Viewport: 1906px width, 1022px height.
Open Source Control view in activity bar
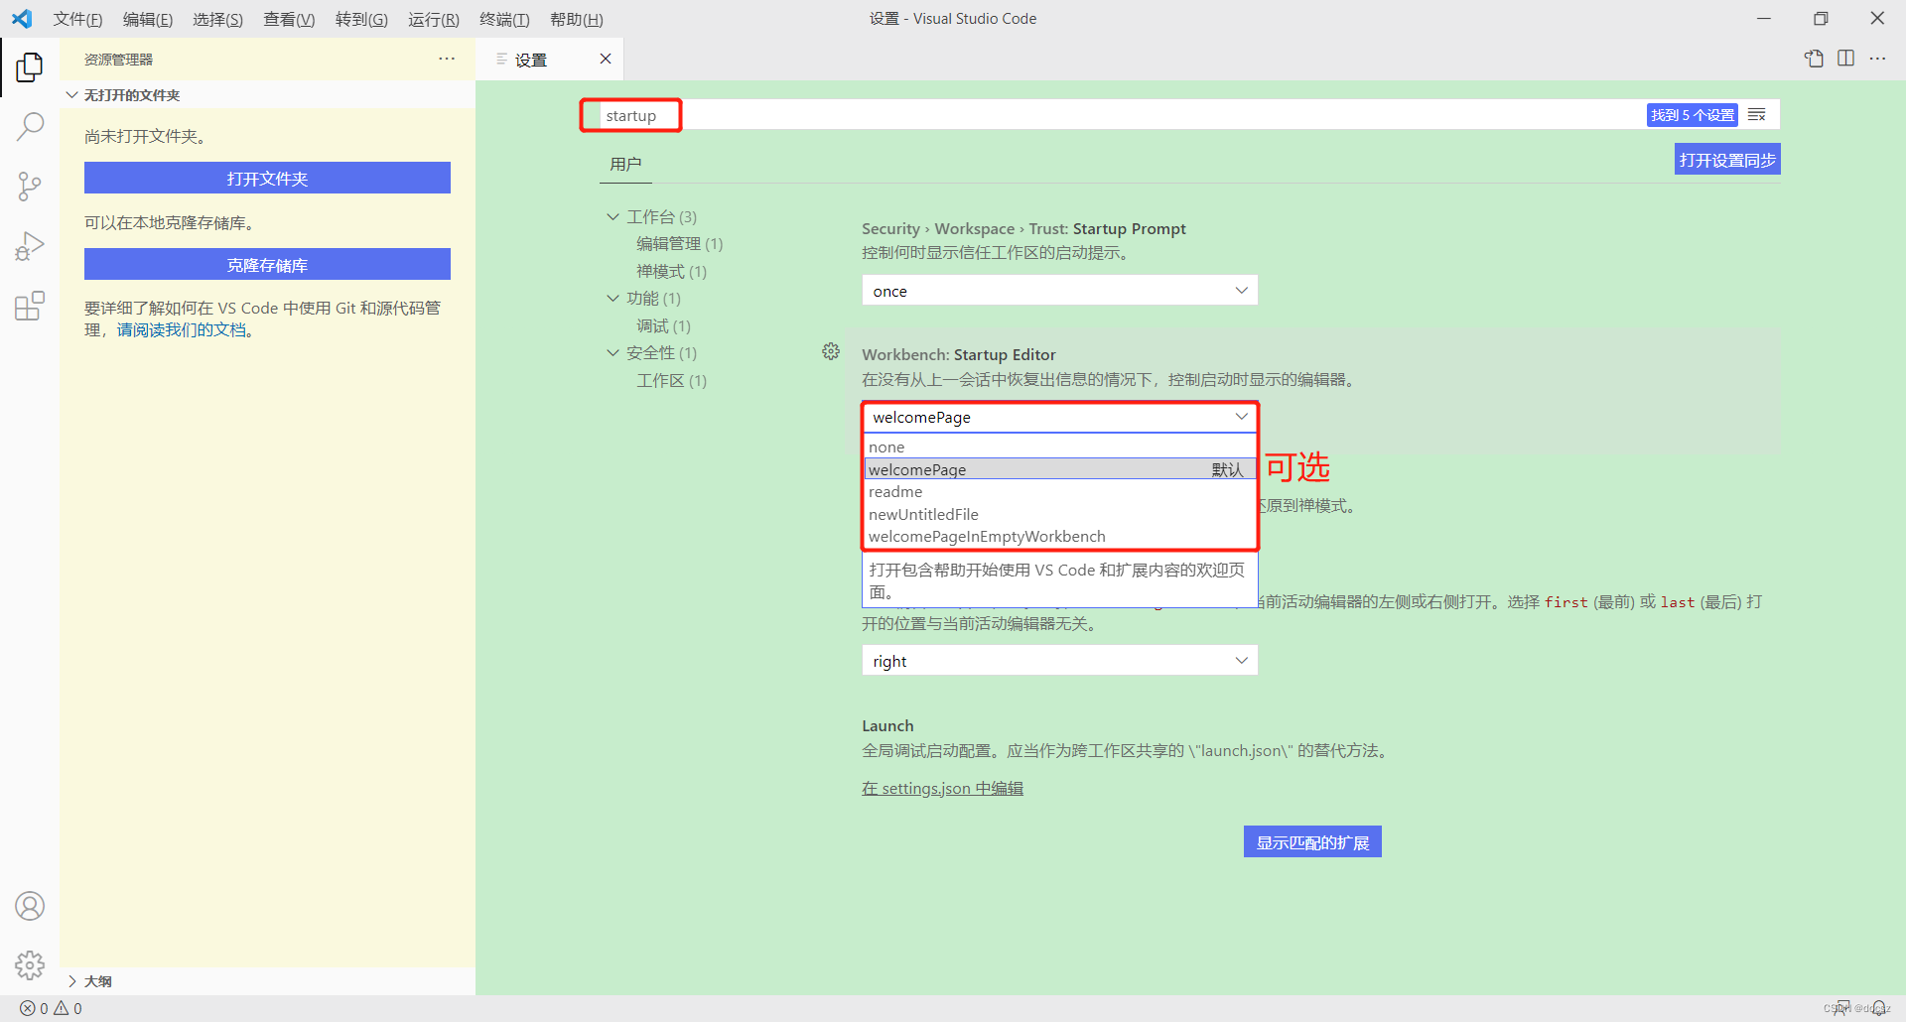click(30, 187)
